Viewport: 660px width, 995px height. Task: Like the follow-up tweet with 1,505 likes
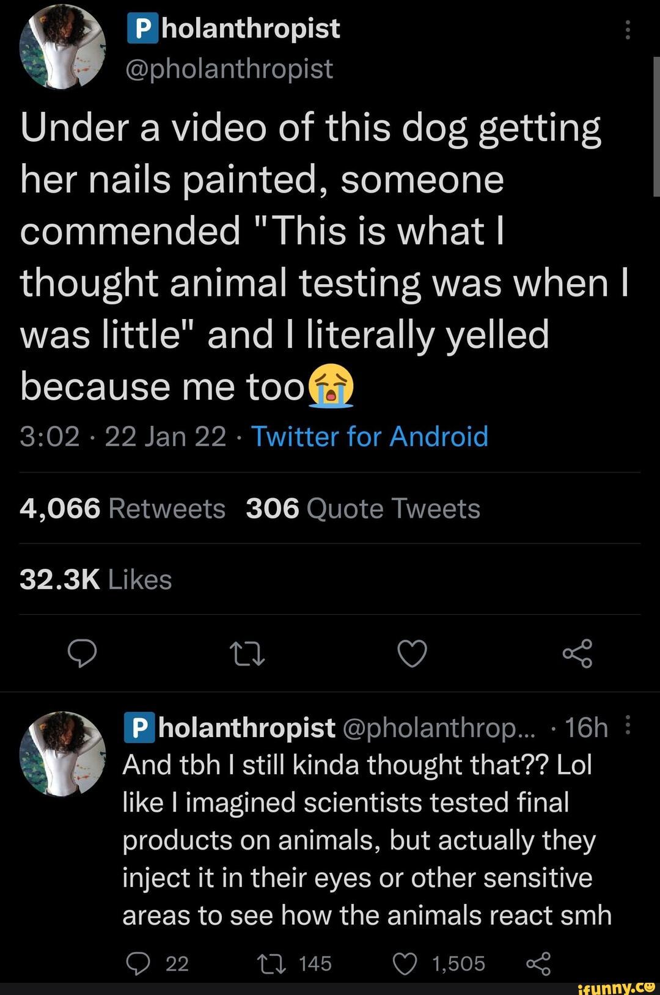coord(405,964)
